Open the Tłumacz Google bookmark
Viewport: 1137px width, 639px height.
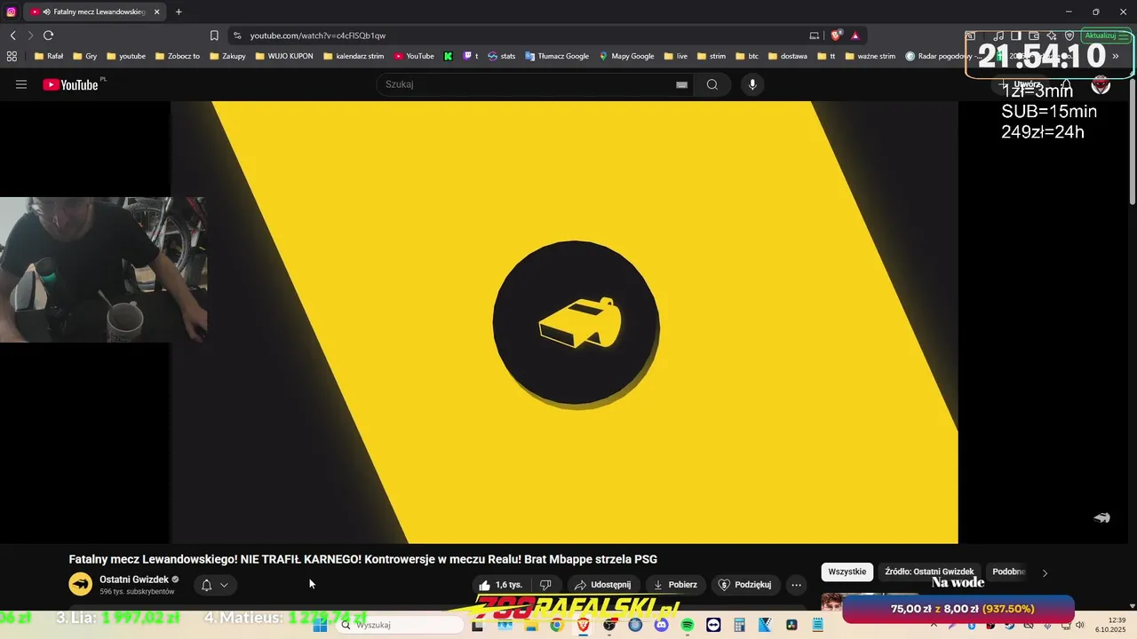click(x=557, y=56)
